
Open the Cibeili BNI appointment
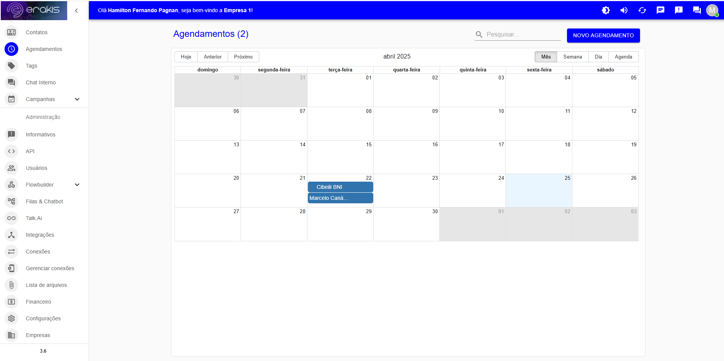(340, 187)
